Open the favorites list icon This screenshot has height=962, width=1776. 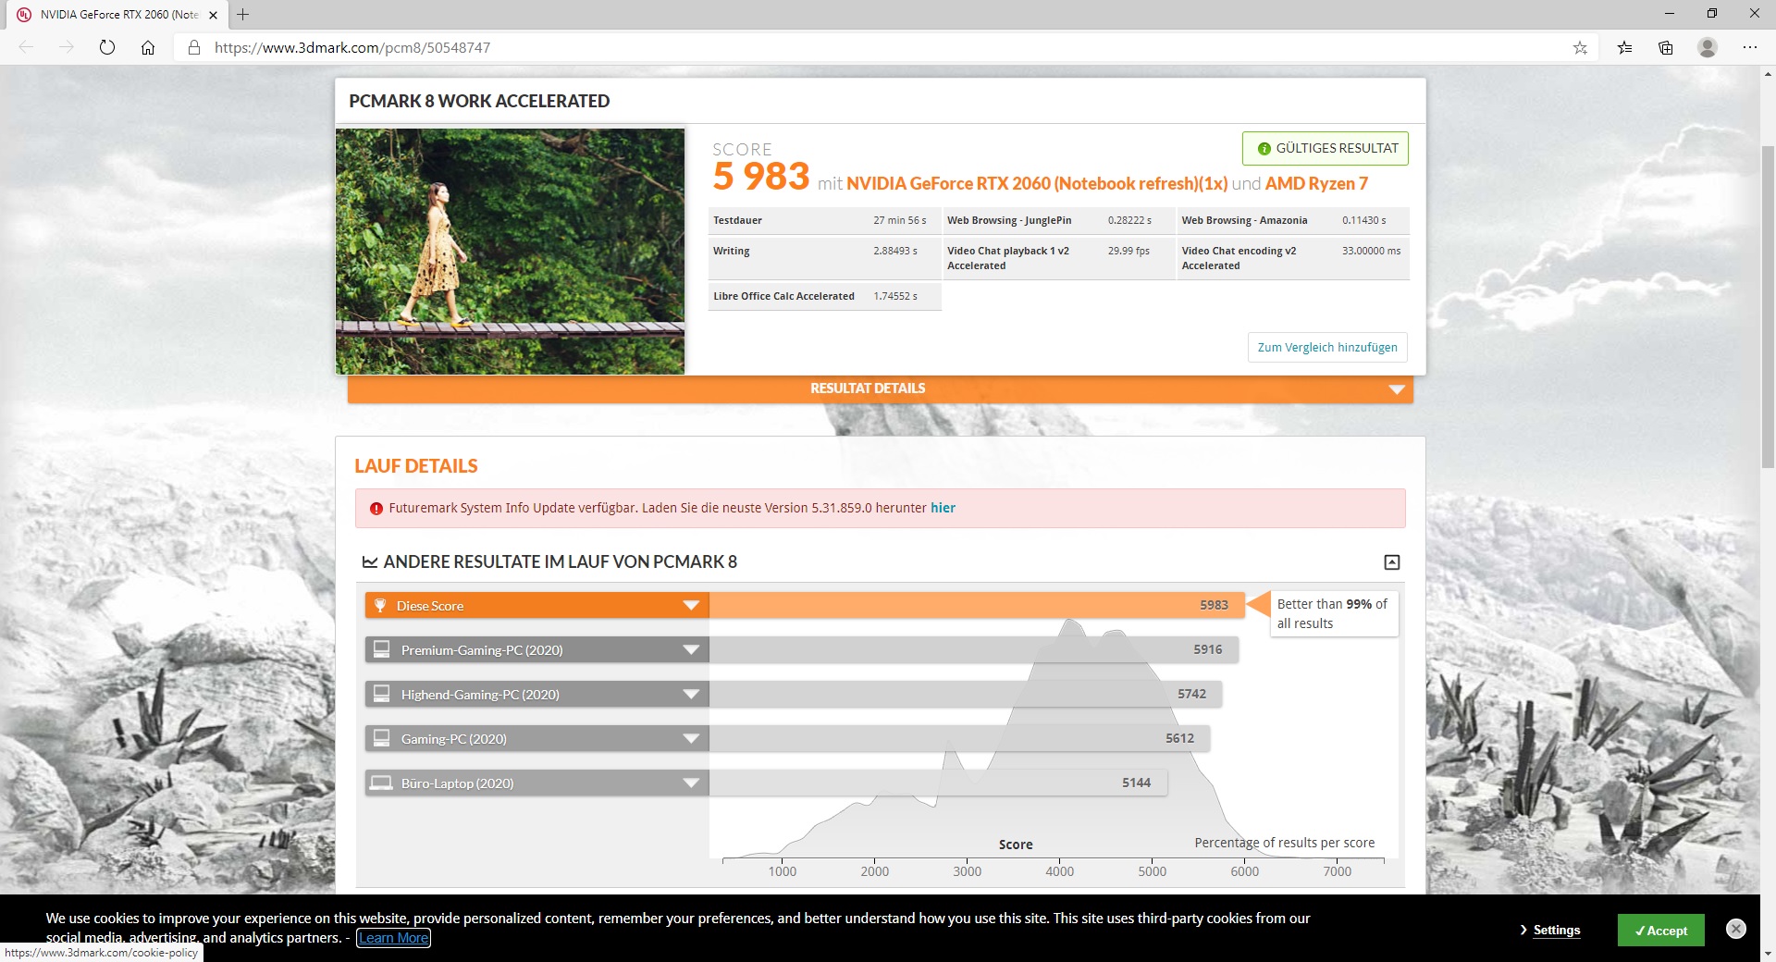point(1624,47)
